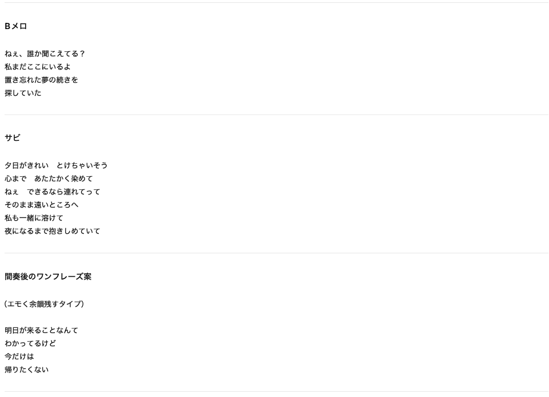This screenshot has height=397, width=549.
Task: Click the lyric "置き忘れた夢の続きを"
Action: coord(41,80)
